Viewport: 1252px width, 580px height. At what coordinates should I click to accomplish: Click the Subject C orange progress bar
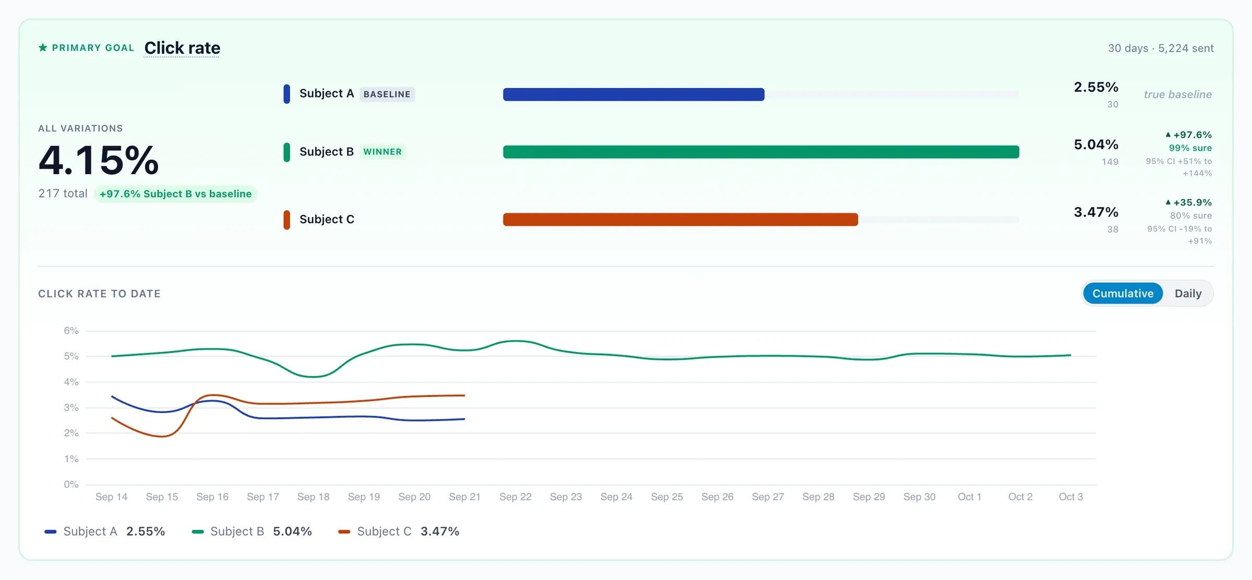[x=680, y=220]
